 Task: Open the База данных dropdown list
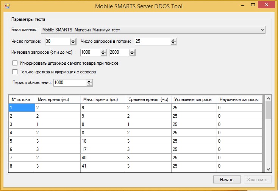[x=262, y=30]
